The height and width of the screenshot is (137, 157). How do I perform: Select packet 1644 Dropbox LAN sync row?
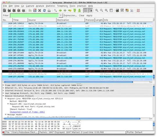click(x=77, y=71)
